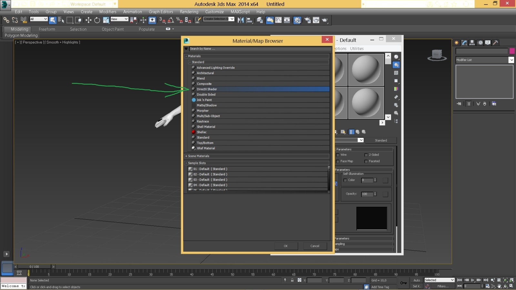
Task: Click the Mirror tool icon
Action: coord(241,20)
